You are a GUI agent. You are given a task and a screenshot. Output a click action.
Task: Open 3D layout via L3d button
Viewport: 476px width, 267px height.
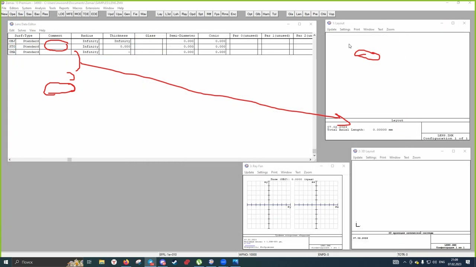pyautogui.click(x=168, y=14)
